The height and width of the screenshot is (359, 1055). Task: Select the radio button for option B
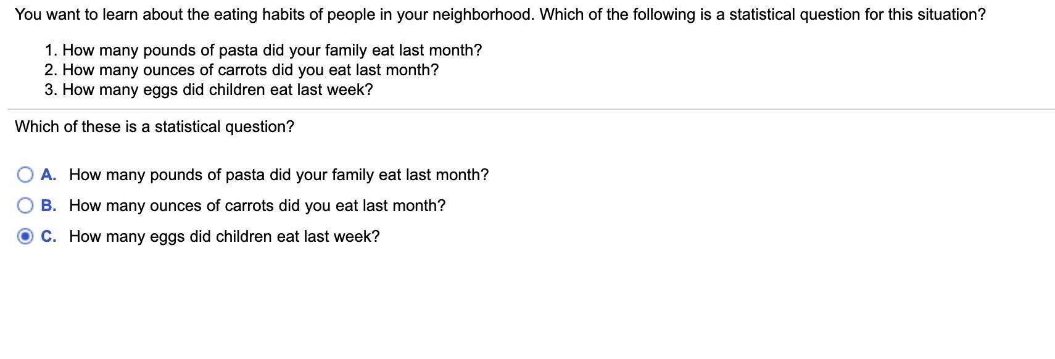click(25, 206)
